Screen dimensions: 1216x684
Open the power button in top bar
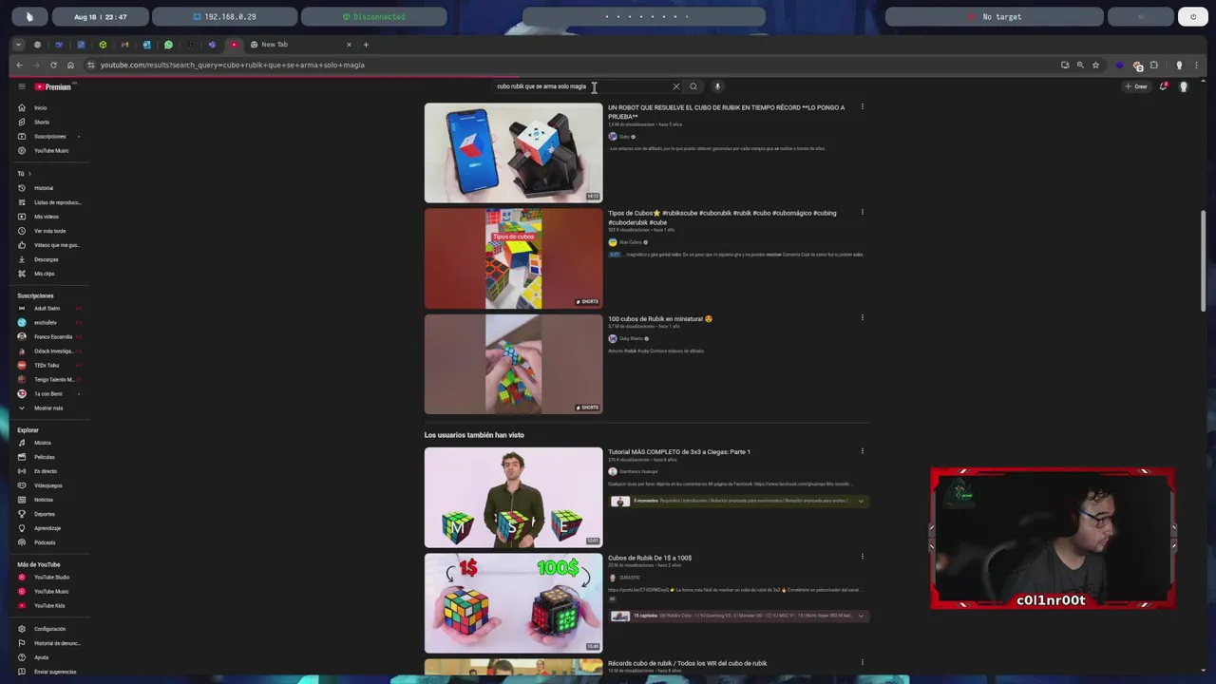(x=1193, y=16)
